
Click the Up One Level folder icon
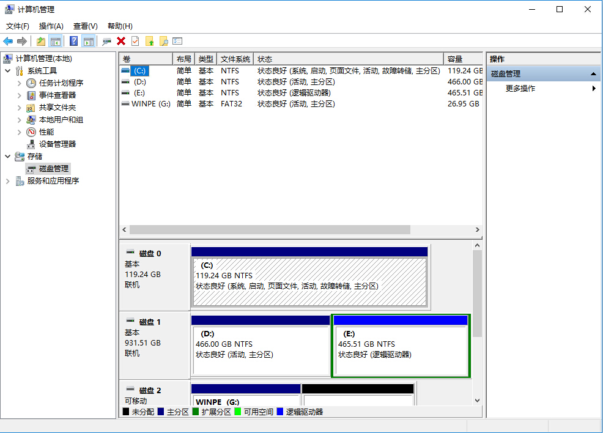[41, 41]
